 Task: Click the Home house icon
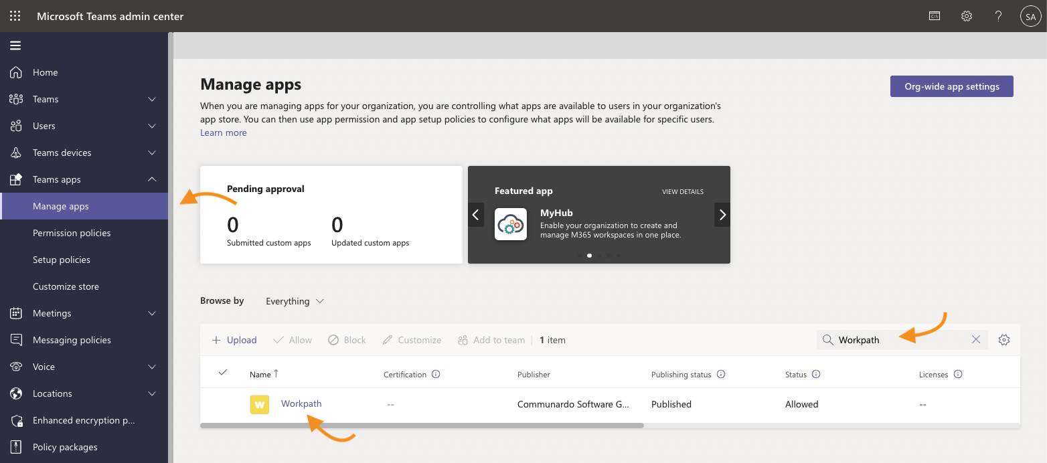tap(16, 72)
